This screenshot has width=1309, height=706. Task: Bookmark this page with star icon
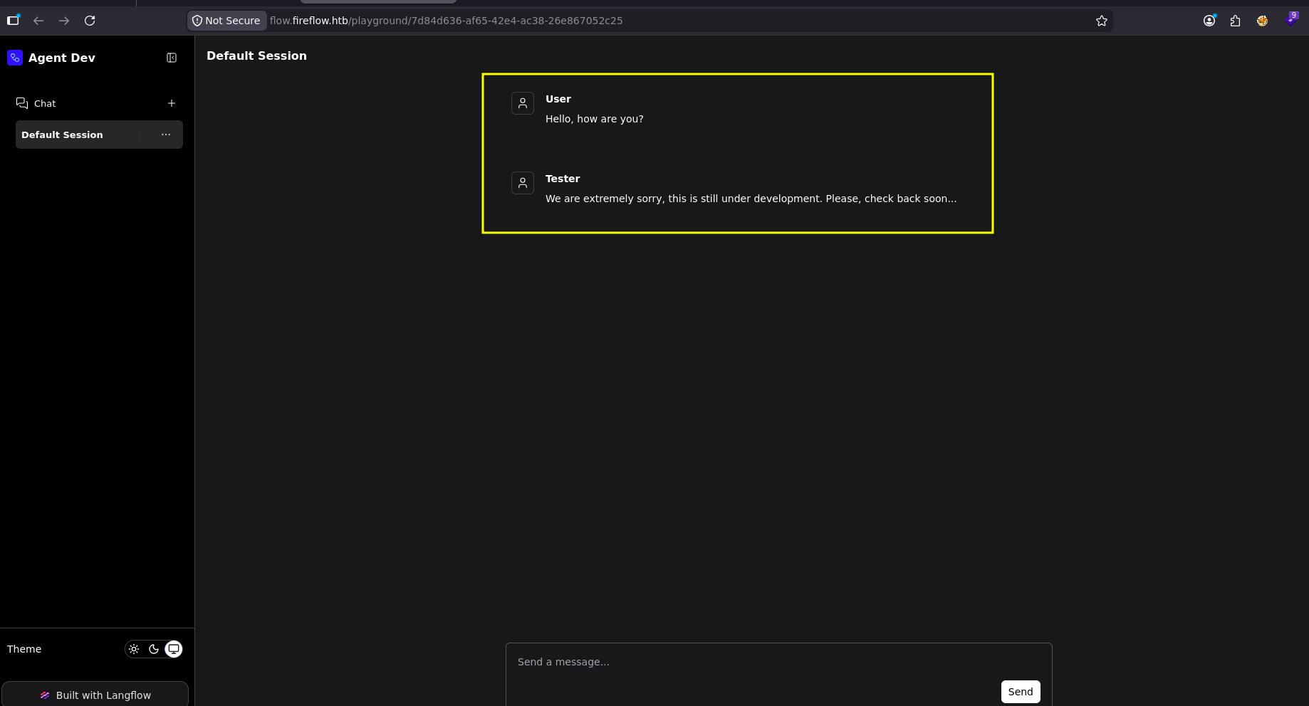pyautogui.click(x=1102, y=21)
